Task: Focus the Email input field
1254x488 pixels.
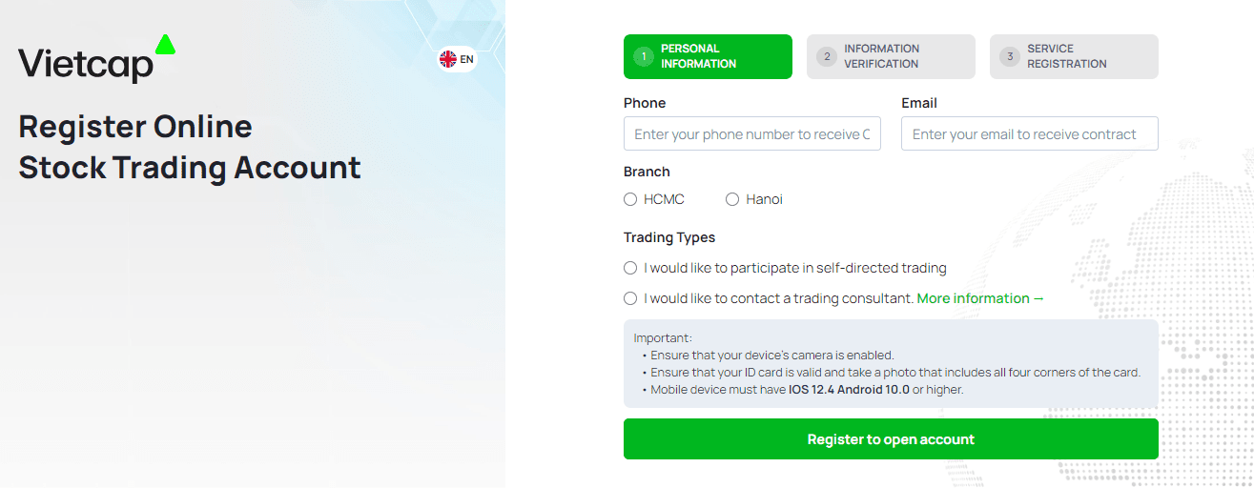Action: (1030, 133)
